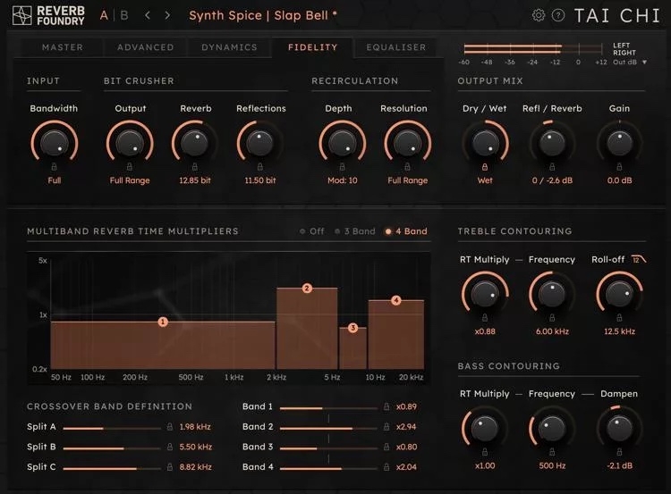Select the A preset slot
The width and height of the screenshot is (671, 494).
104,15
